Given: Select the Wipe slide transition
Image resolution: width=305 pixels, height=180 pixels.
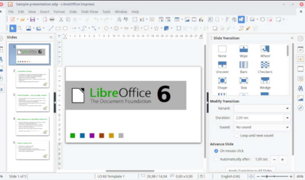Looking at the screenshot, I should (243, 50).
